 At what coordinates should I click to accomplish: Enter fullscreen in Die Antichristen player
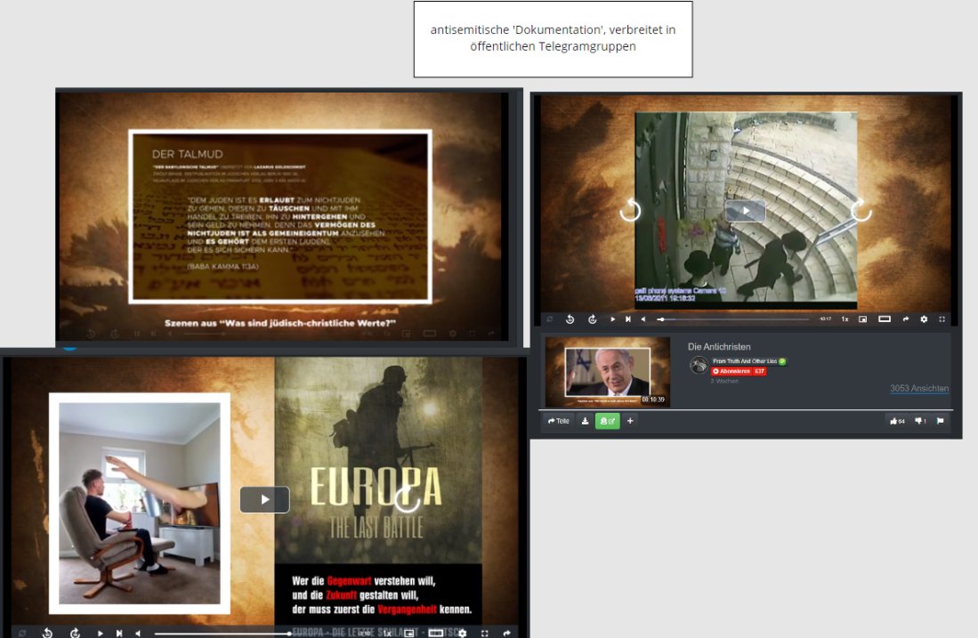click(x=942, y=319)
